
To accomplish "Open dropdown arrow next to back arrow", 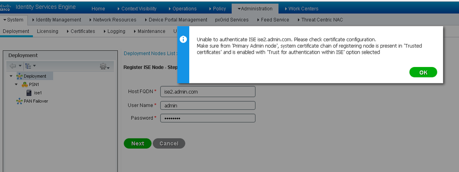I will pyautogui.click(x=20, y=66).
